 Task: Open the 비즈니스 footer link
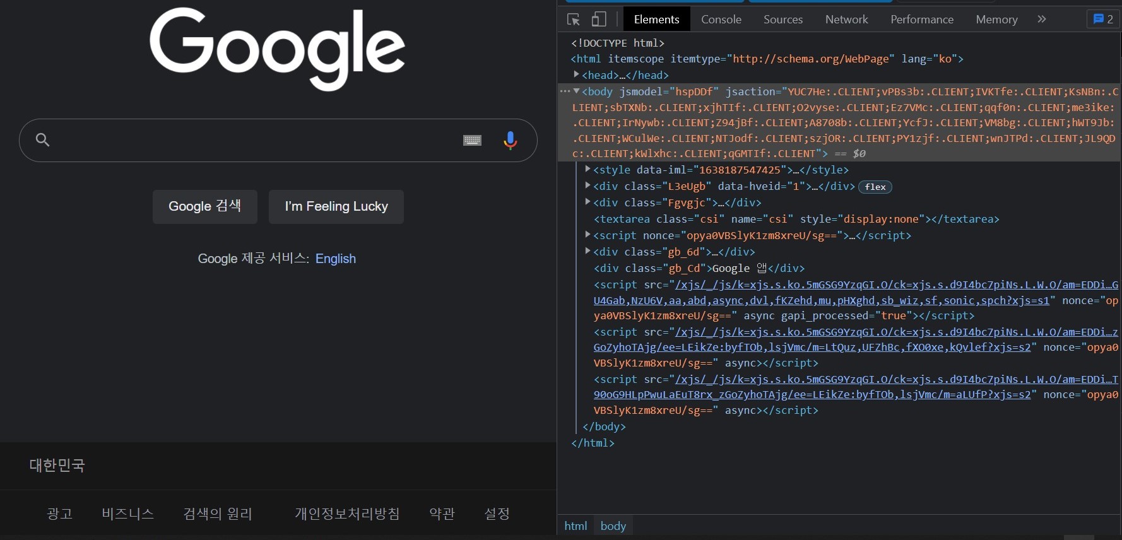pyautogui.click(x=127, y=514)
